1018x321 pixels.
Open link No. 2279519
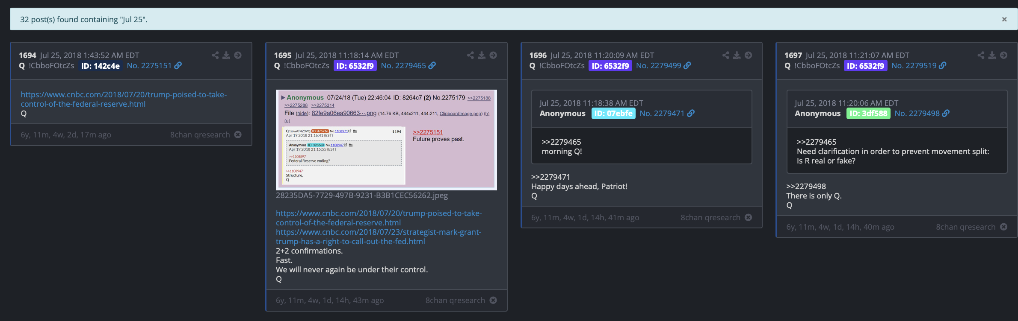click(x=919, y=65)
